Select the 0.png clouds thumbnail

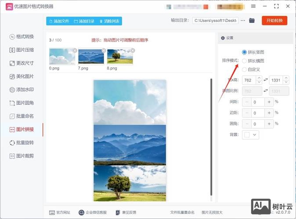click(62, 57)
